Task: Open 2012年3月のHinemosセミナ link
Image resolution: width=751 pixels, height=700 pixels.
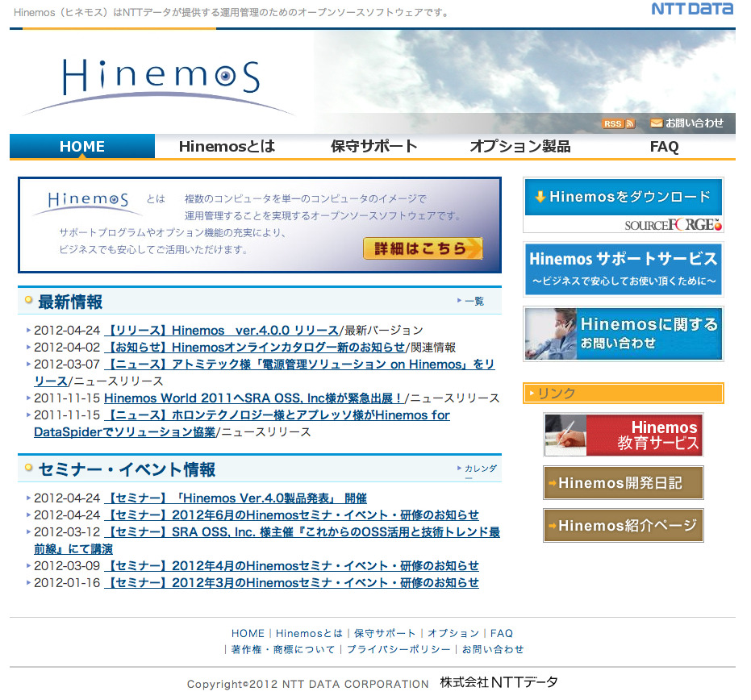Action: pyautogui.click(x=292, y=582)
